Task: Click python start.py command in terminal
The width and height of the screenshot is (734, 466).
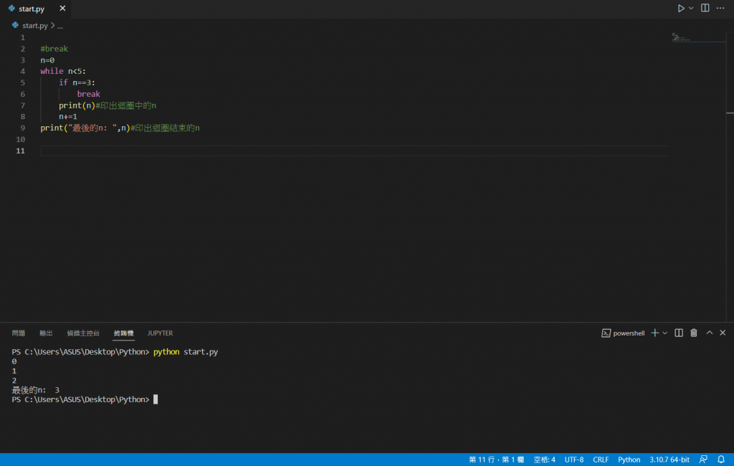Action: point(186,352)
